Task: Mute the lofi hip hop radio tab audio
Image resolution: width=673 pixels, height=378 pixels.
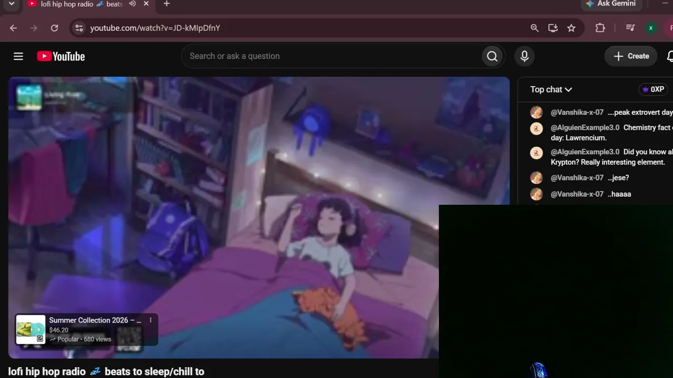Action: pos(132,4)
